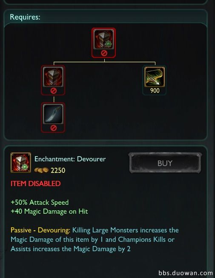
Task: Click the disabled symbol under the machete icon
Action: point(53,128)
